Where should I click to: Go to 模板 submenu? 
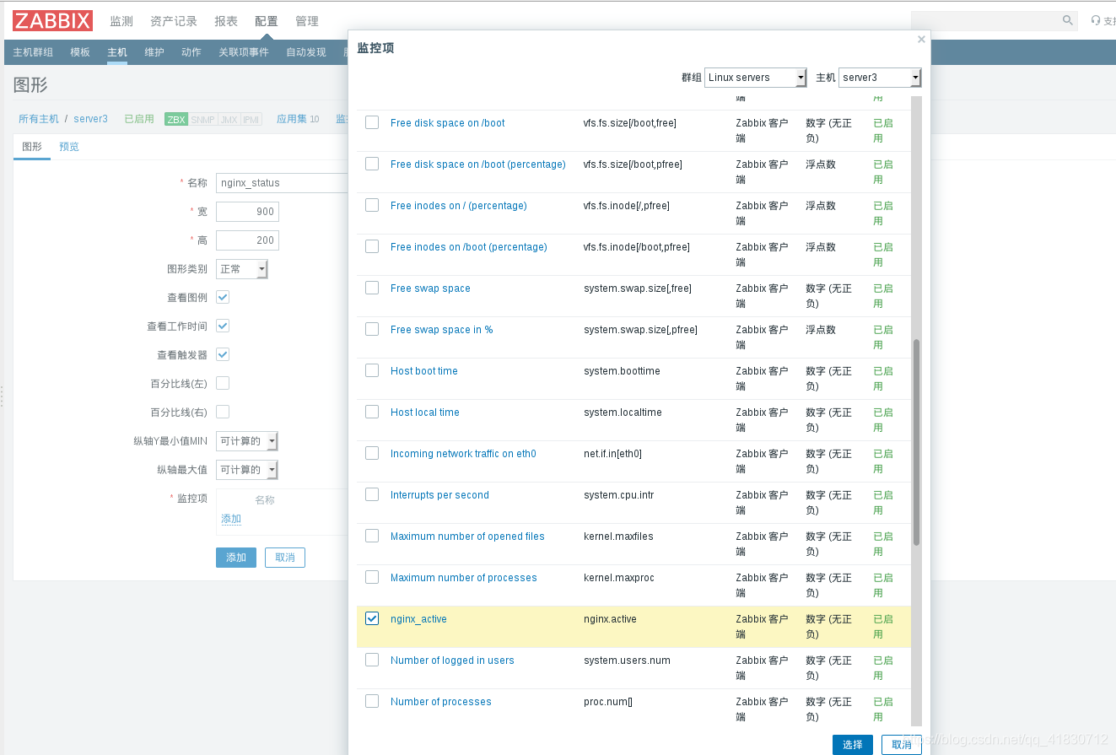click(x=80, y=52)
